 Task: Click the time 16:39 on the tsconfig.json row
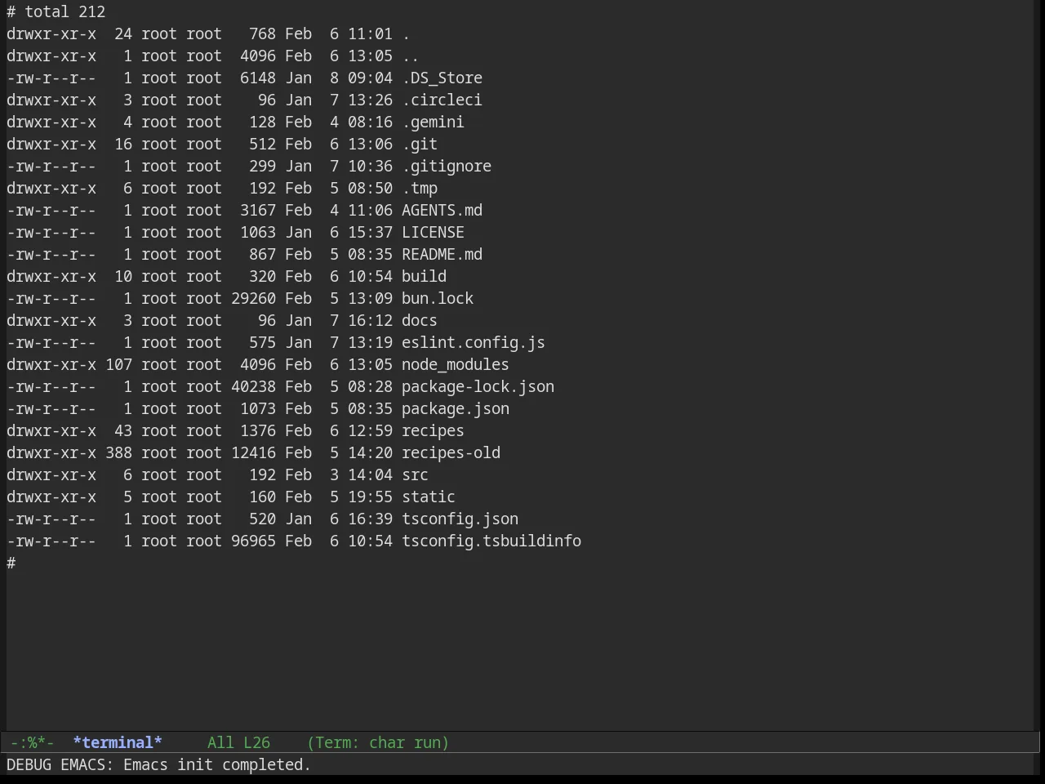(370, 519)
